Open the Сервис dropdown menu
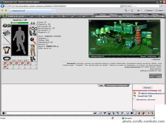The image size is (166, 124). pos(160,10)
